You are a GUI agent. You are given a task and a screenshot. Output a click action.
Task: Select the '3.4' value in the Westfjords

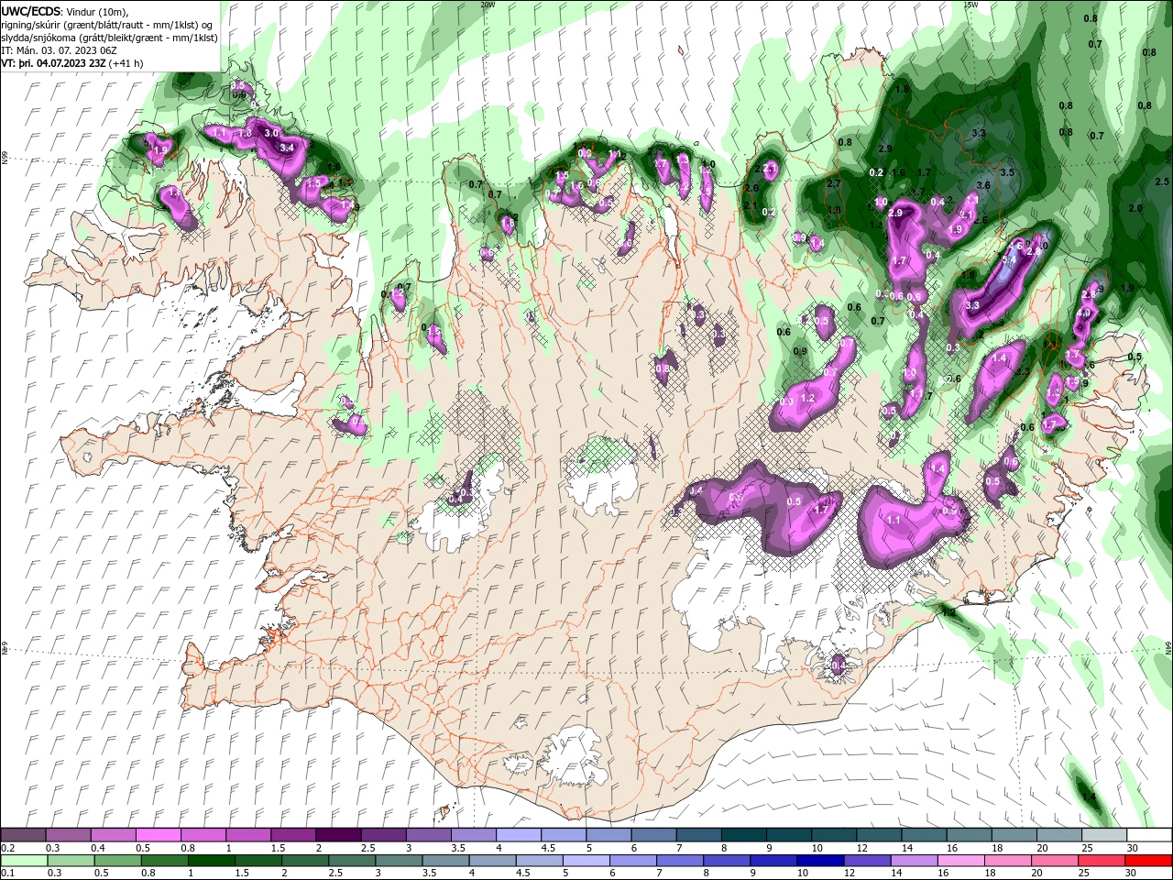[286, 148]
